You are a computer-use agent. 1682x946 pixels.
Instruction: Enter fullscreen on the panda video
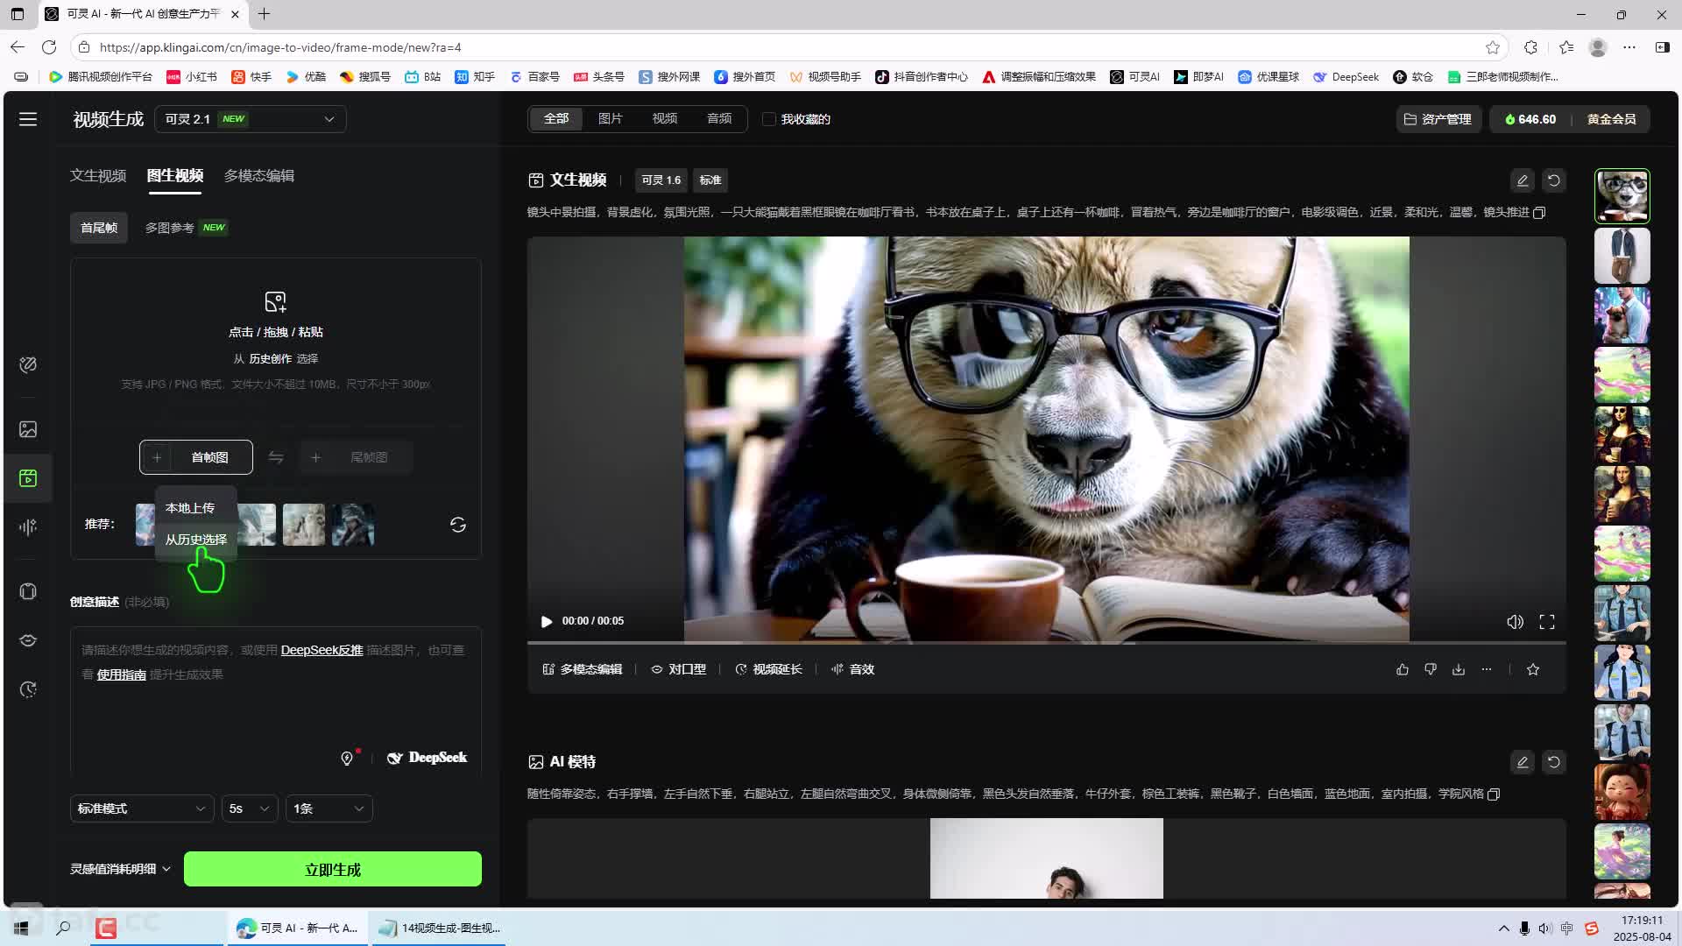point(1547,621)
